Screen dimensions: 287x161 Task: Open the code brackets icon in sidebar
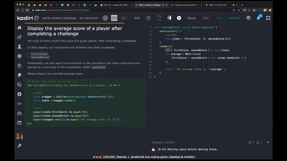tap(19, 104)
